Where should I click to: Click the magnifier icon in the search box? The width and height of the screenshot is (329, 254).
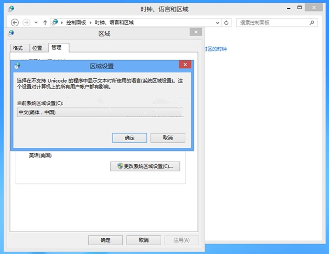coord(311,22)
